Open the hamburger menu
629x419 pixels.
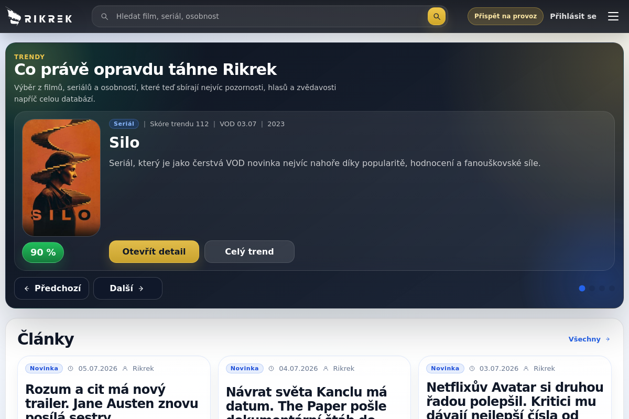coord(613,16)
